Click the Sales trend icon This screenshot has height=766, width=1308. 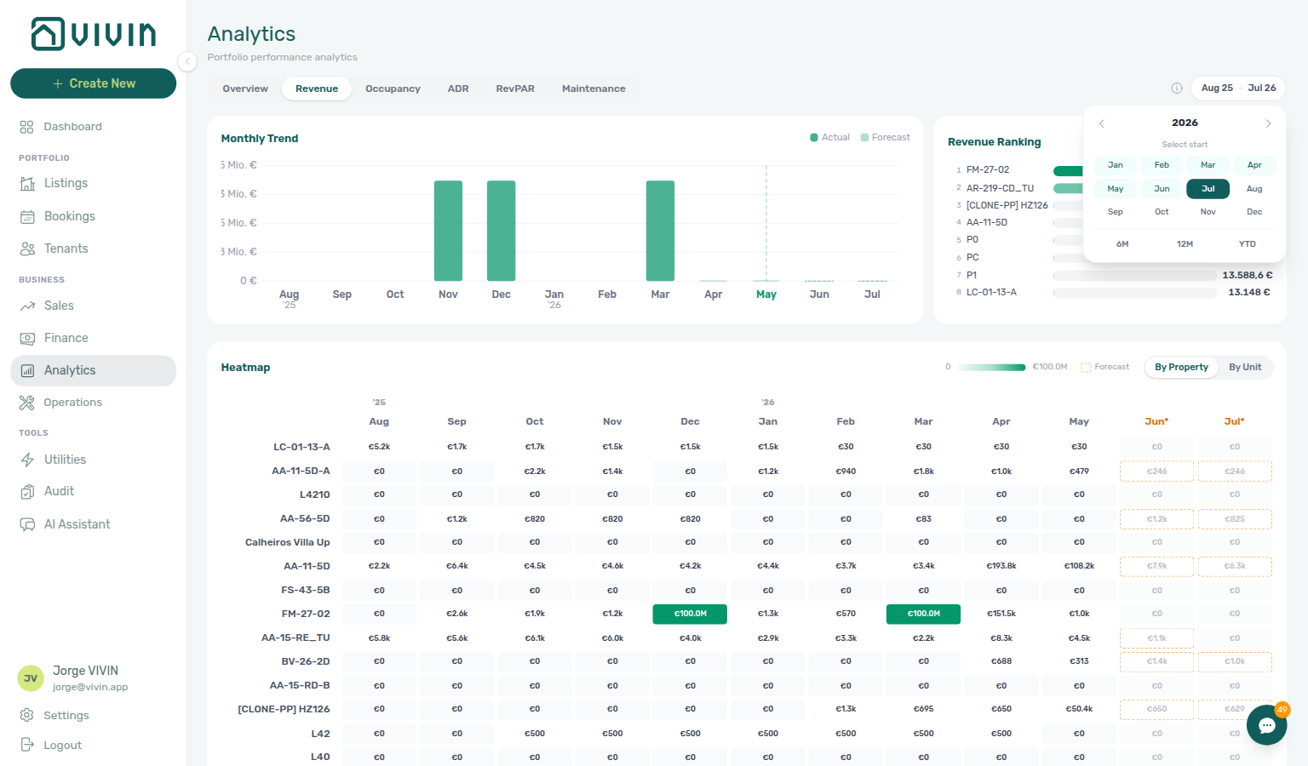(x=27, y=306)
